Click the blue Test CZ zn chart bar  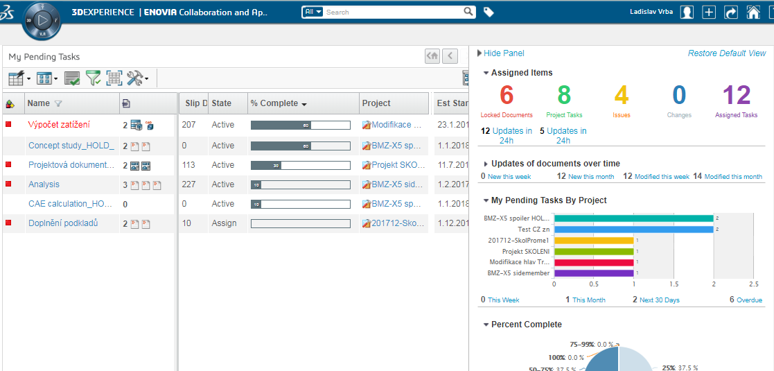click(x=634, y=230)
